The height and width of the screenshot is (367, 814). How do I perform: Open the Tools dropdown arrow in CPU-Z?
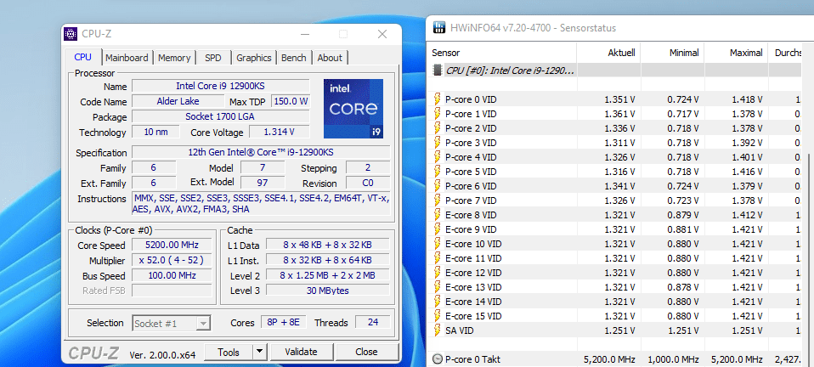tap(260, 352)
